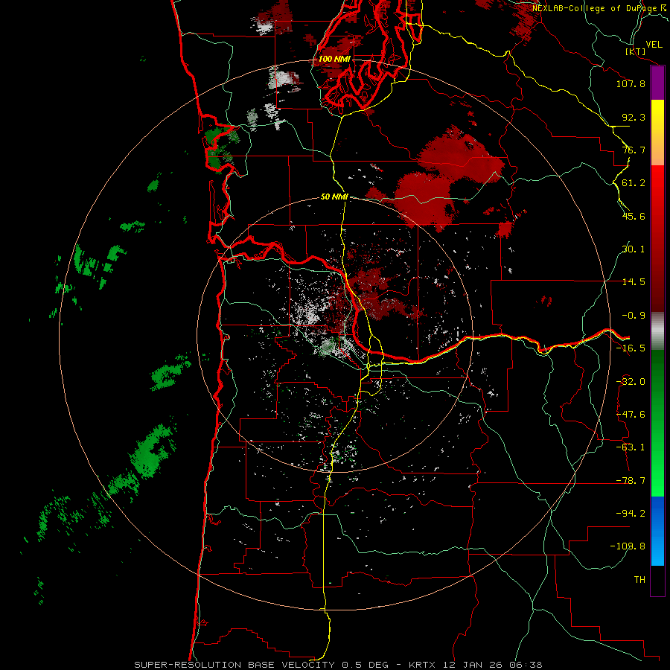Screen dimensions: 670x670
Task: Select the 45.6 legend value
Action: (634, 216)
